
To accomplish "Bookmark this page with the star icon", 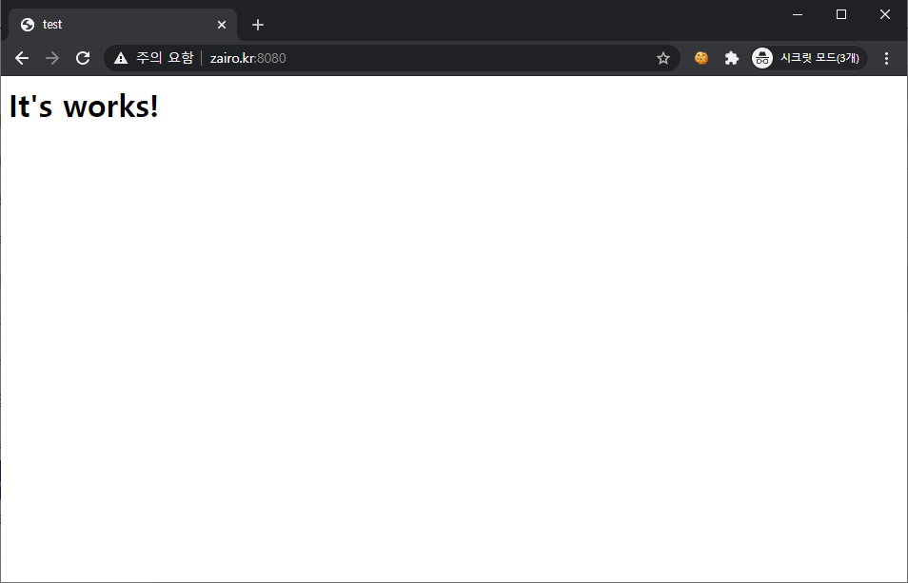I will pos(663,58).
